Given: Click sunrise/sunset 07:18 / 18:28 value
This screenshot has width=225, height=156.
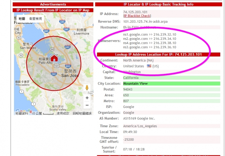Looking at the screenshot, I should pos(134,149).
